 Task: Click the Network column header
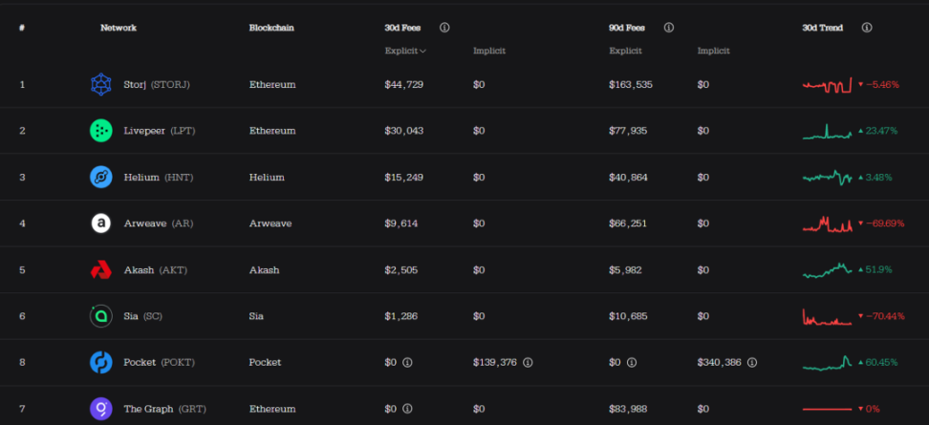point(119,28)
